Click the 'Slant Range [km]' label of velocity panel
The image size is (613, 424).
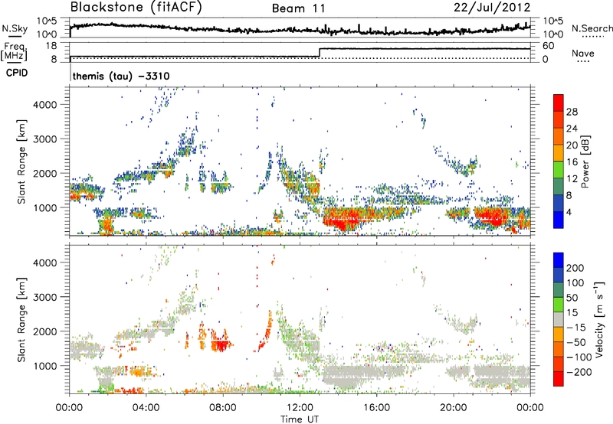click(x=21, y=320)
